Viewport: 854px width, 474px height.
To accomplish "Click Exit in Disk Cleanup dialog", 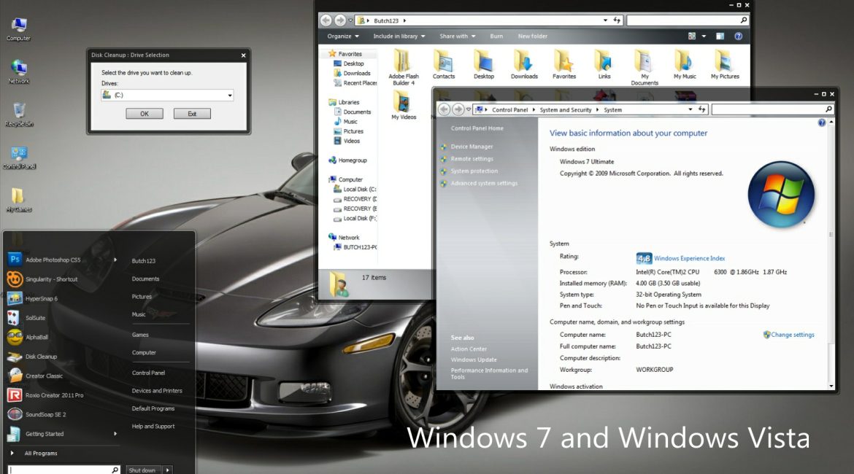I will pyautogui.click(x=192, y=114).
